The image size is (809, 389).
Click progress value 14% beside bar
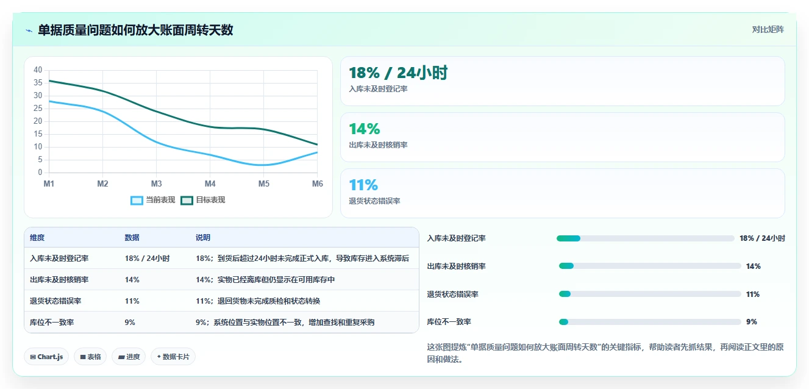pyautogui.click(x=754, y=266)
